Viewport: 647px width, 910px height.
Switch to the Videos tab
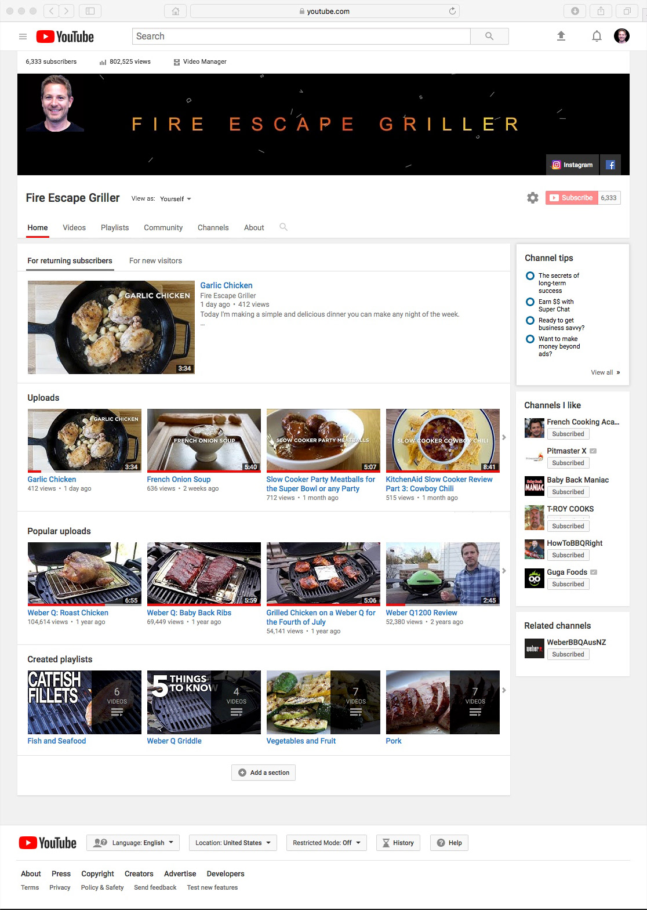point(74,227)
